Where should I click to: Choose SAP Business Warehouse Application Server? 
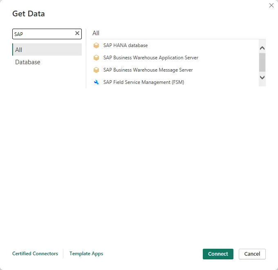click(x=151, y=58)
